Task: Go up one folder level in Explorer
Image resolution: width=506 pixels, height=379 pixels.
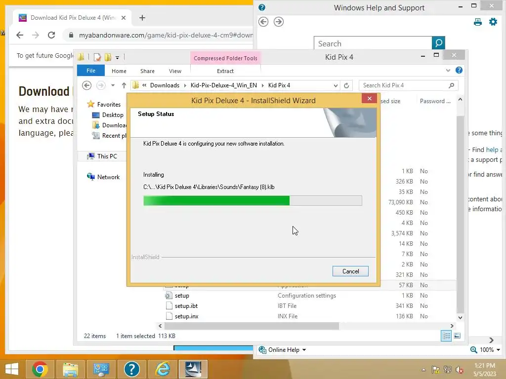Action: tap(124, 85)
